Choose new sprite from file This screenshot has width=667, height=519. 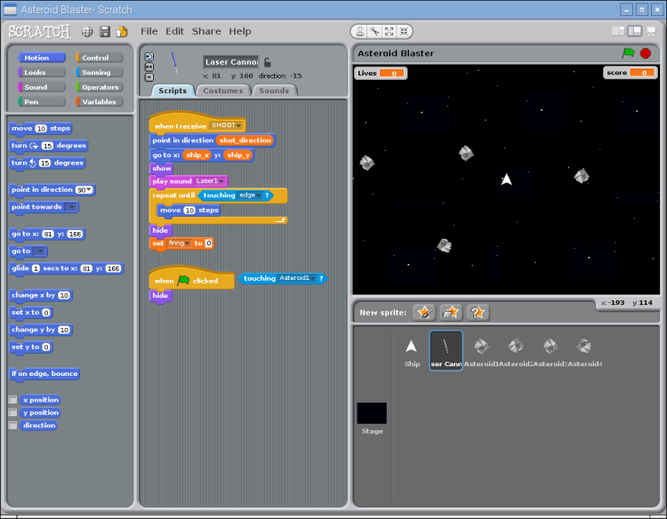coord(451,313)
